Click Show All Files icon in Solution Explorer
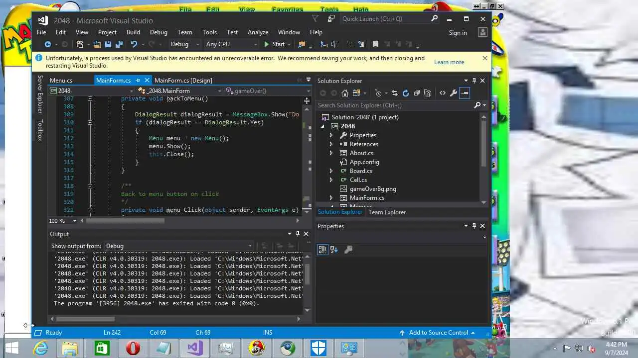 tap(428, 93)
